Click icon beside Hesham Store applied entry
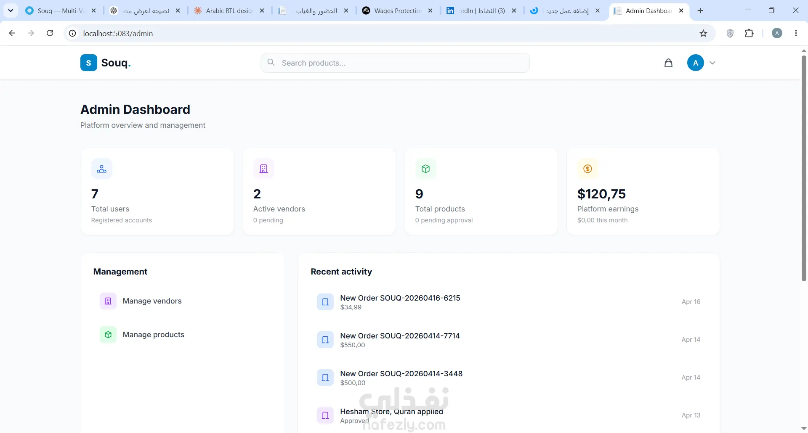 pos(325,415)
